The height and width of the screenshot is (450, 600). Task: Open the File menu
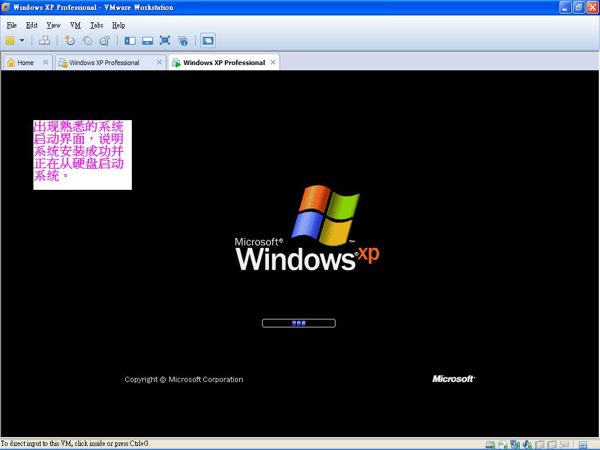pyautogui.click(x=12, y=25)
